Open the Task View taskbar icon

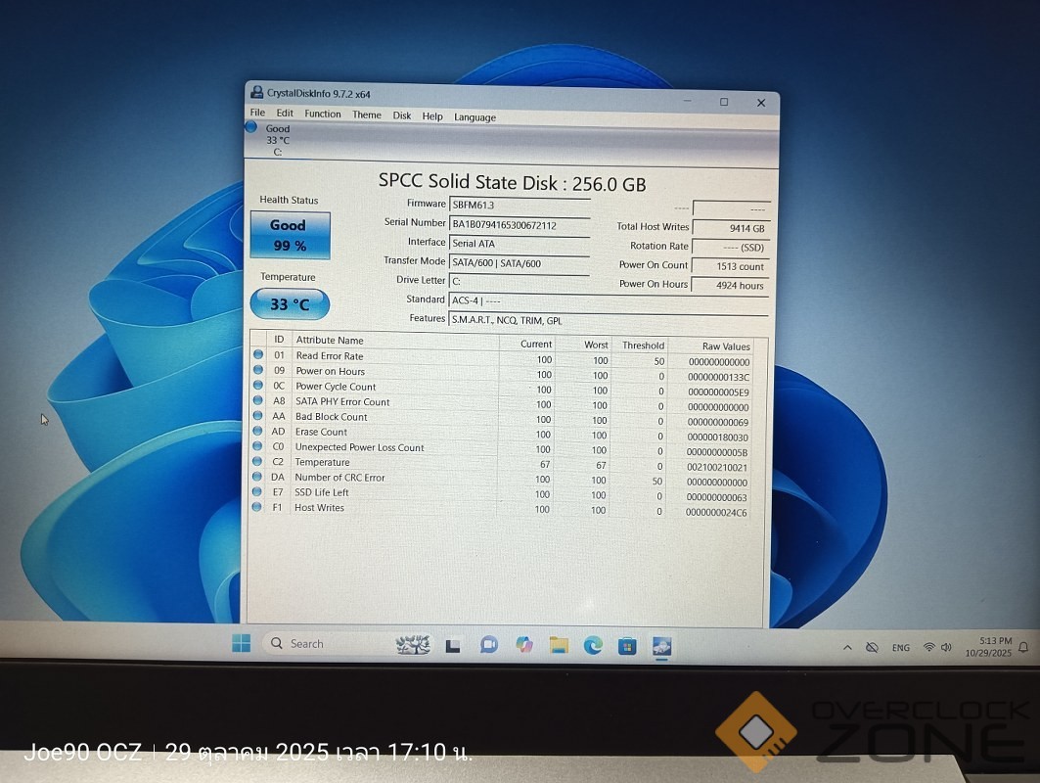click(453, 645)
